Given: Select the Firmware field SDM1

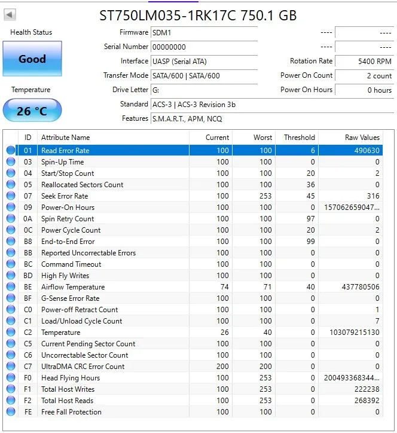Looking at the screenshot, I should coord(204,32).
